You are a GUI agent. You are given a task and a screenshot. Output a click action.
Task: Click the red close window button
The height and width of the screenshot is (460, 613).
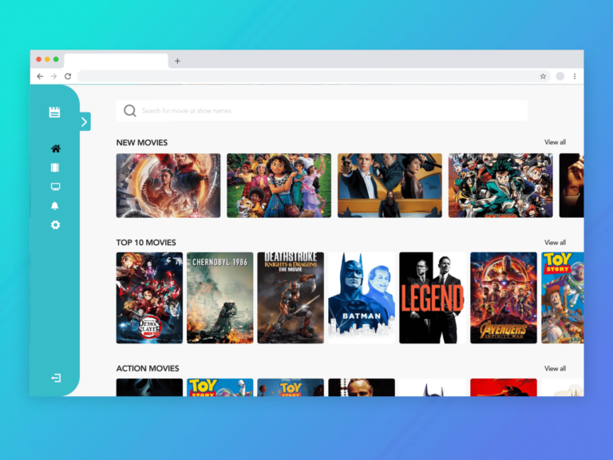click(x=38, y=59)
